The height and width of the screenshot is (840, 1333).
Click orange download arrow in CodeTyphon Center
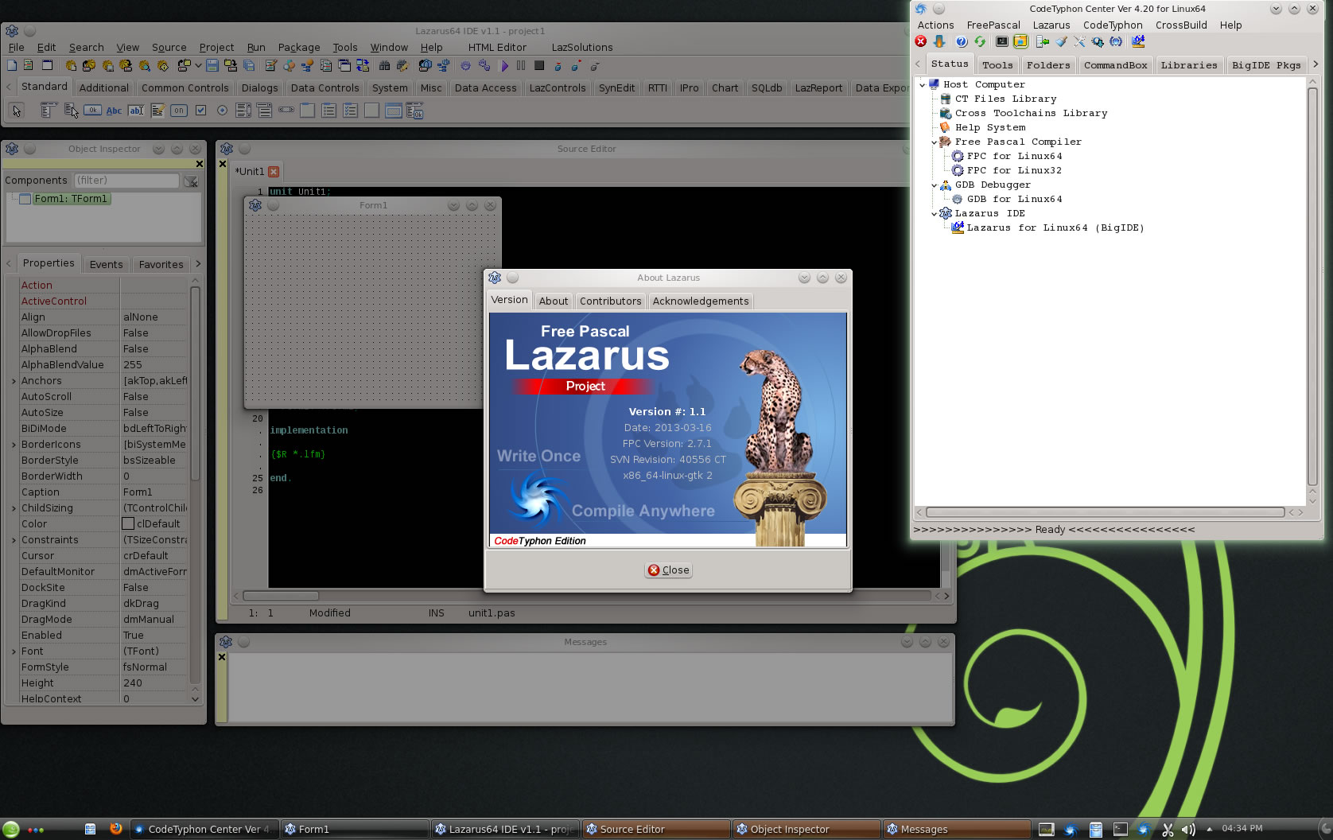(x=939, y=41)
